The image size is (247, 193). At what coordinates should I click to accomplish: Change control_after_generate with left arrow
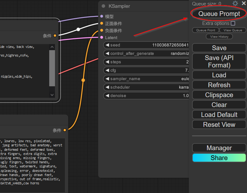(x=107, y=53)
